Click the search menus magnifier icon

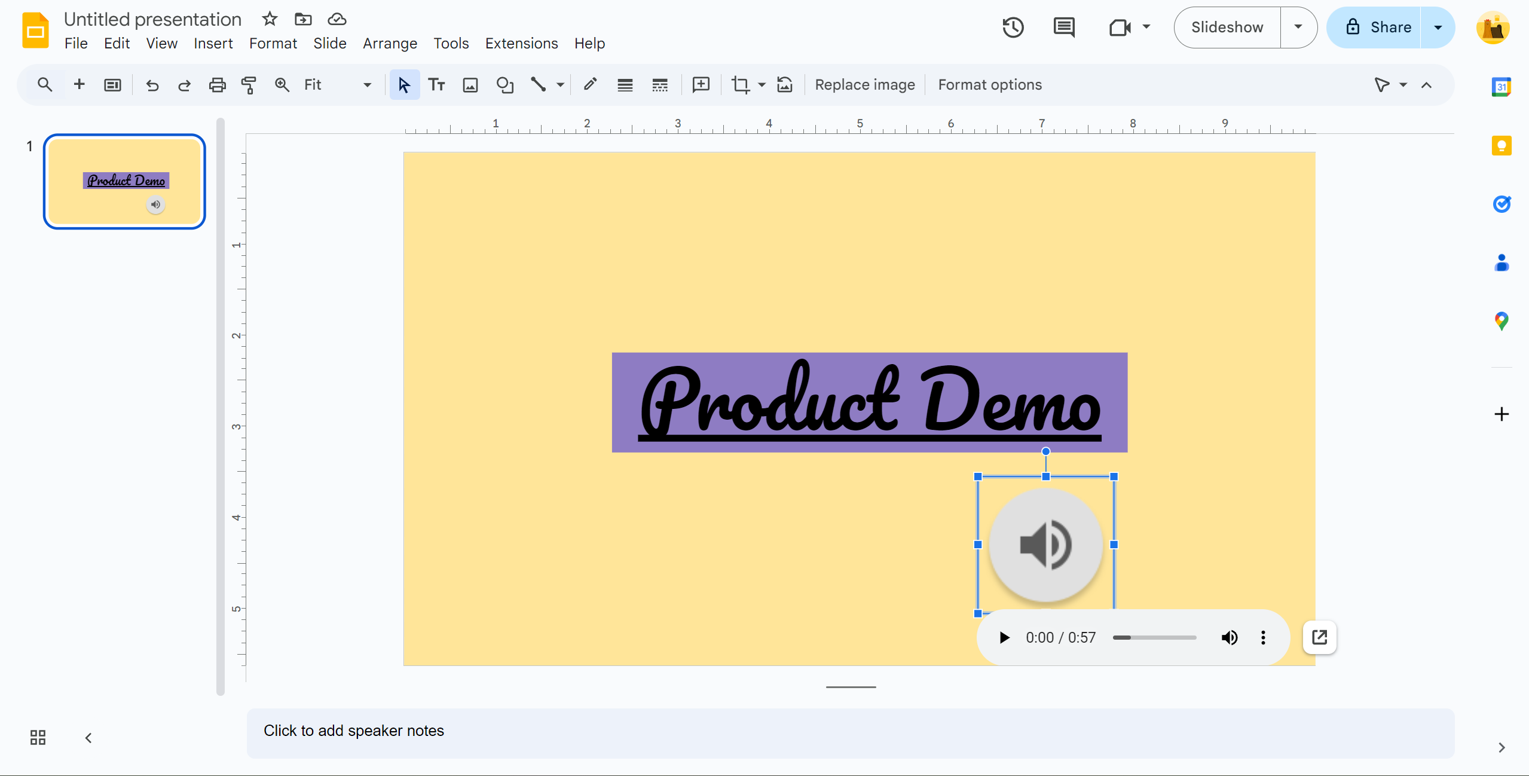coord(45,85)
